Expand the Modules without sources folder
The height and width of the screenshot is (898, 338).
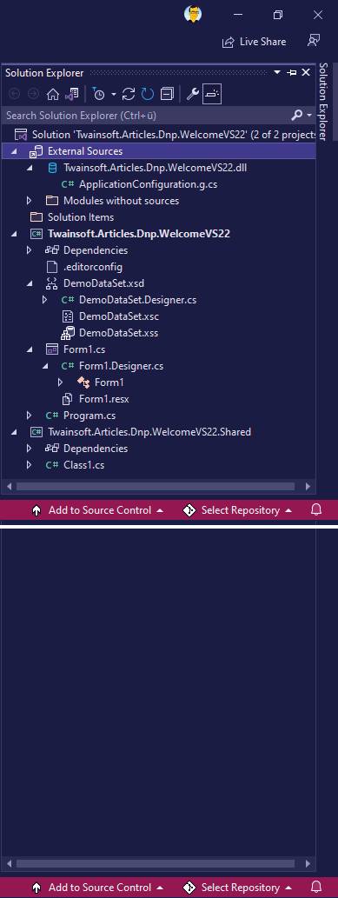[30, 201]
